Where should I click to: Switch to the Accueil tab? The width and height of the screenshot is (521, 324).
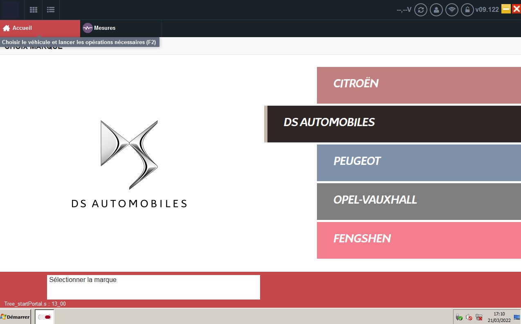click(x=40, y=28)
